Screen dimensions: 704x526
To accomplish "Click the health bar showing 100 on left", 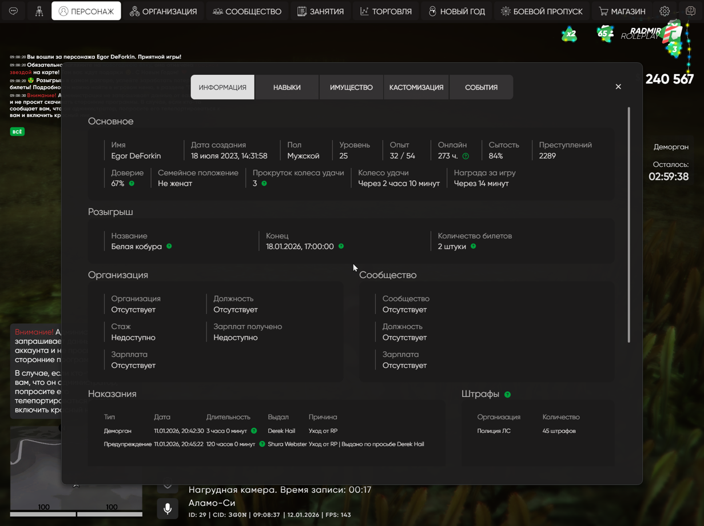I will (x=43, y=513).
